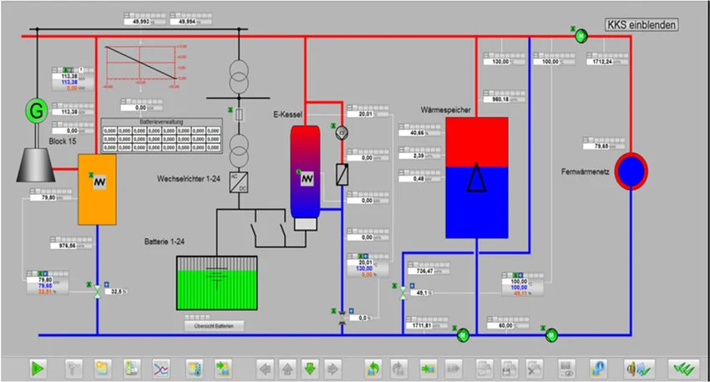Click the green pump on the top red line
The width and height of the screenshot is (710, 382).
[x=581, y=35]
